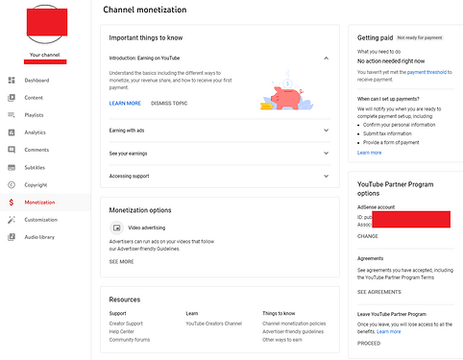Expand the See your earnings section

326,154
